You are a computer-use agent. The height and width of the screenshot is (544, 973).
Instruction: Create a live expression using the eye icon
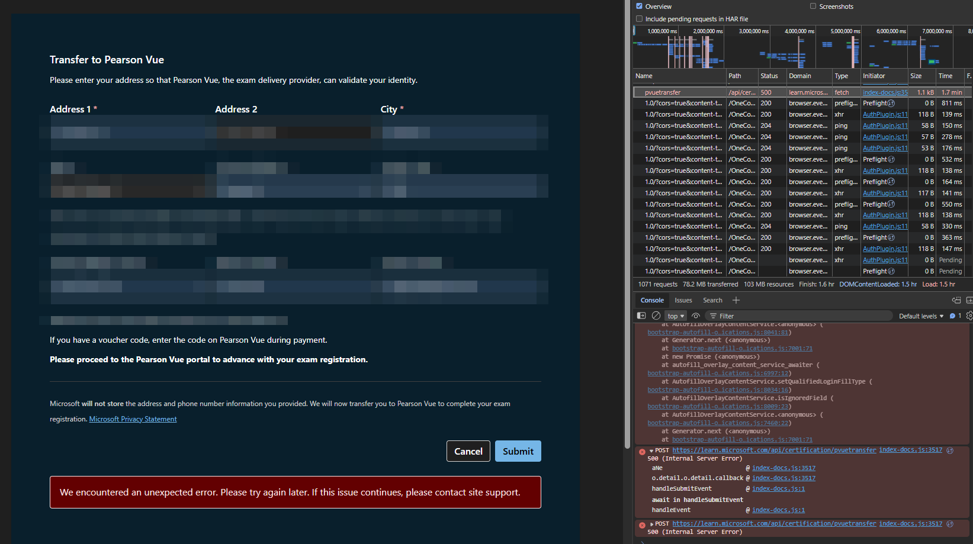(696, 316)
